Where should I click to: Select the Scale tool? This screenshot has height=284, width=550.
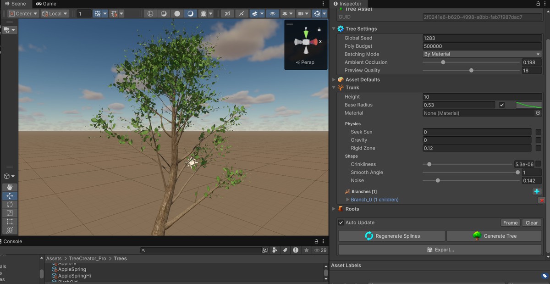click(x=10, y=213)
